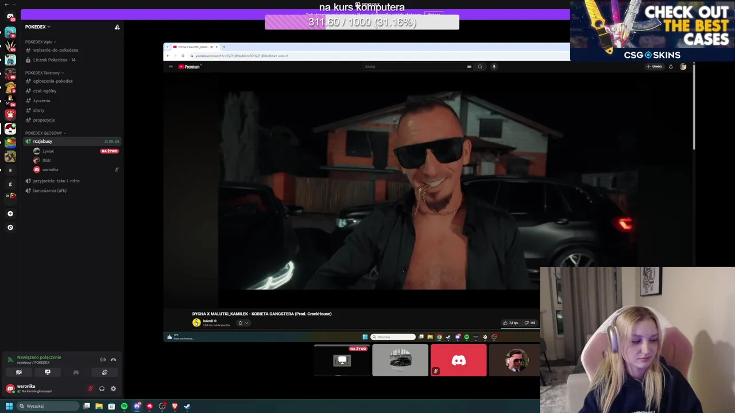Click Add a Server plus icon
This screenshot has height=413, width=735.
(10, 213)
